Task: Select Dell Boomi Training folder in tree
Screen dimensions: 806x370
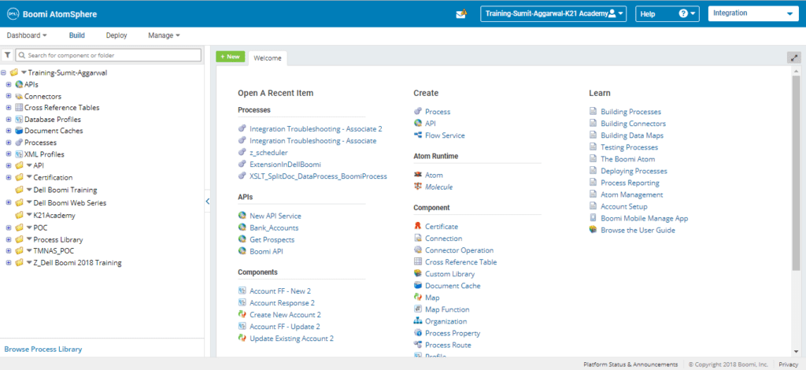Action: pos(65,190)
